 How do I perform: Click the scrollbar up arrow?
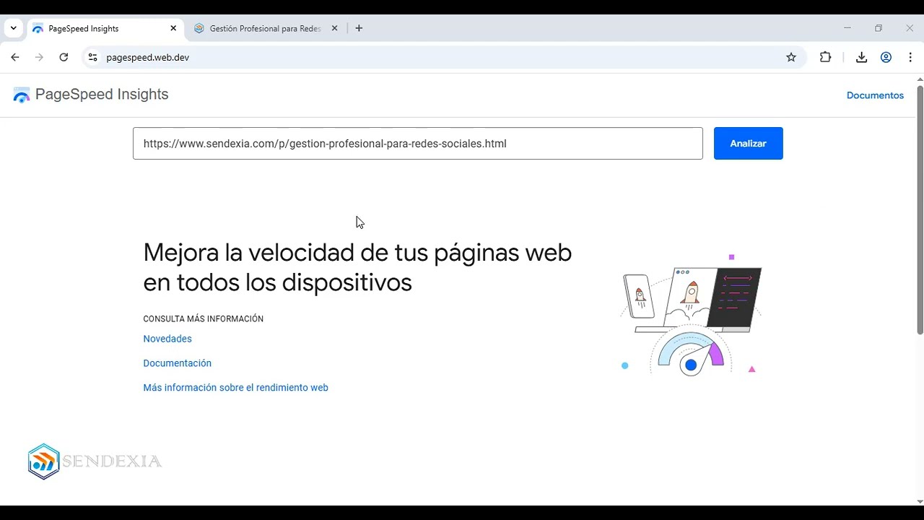(x=920, y=79)
